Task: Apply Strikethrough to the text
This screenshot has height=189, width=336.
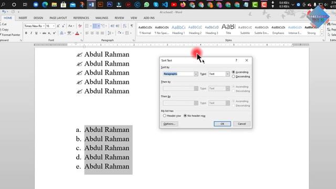Action: (x=44, y=33)
